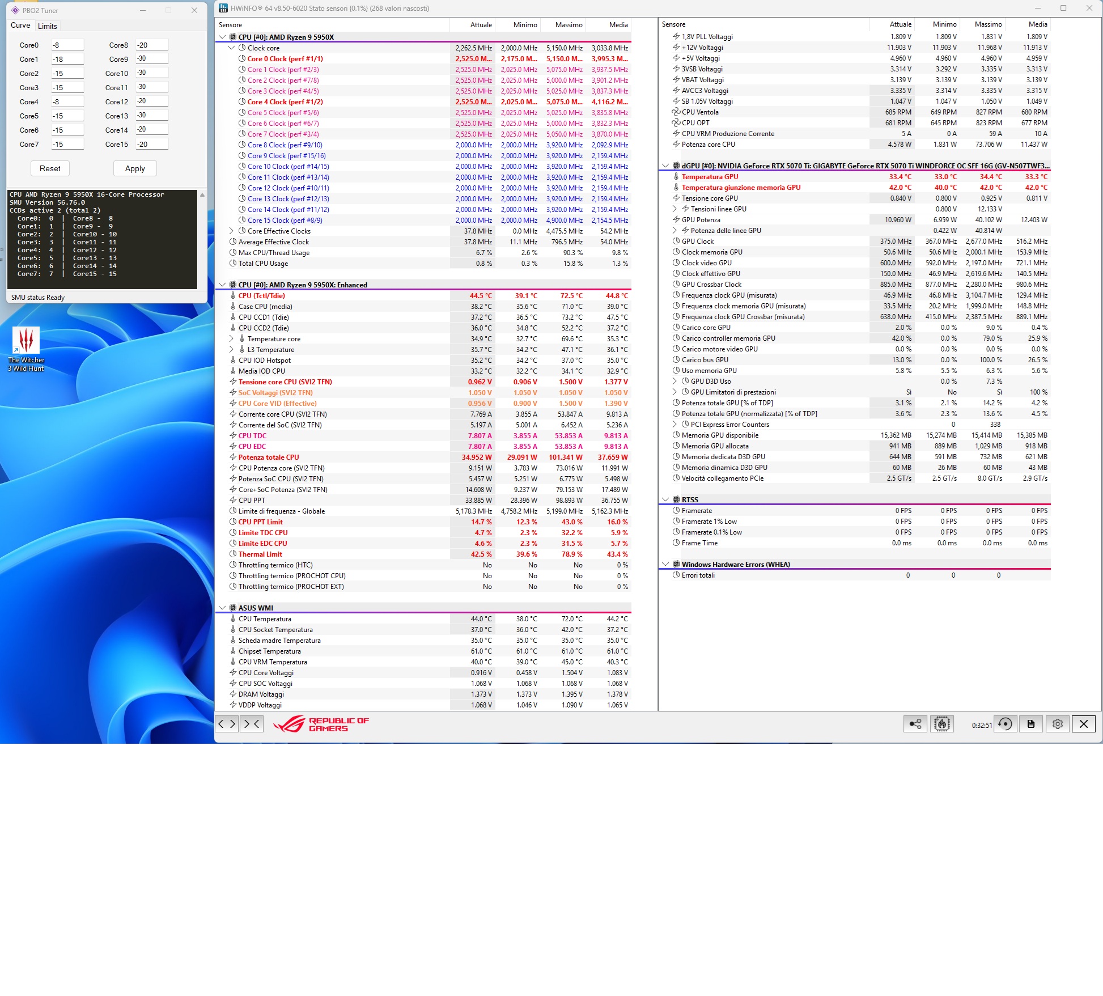Click the clock icon next to Core 0 Clock
Image resolution: width=1103 pixels, height=996 pixels.
[x=242, y=59]
